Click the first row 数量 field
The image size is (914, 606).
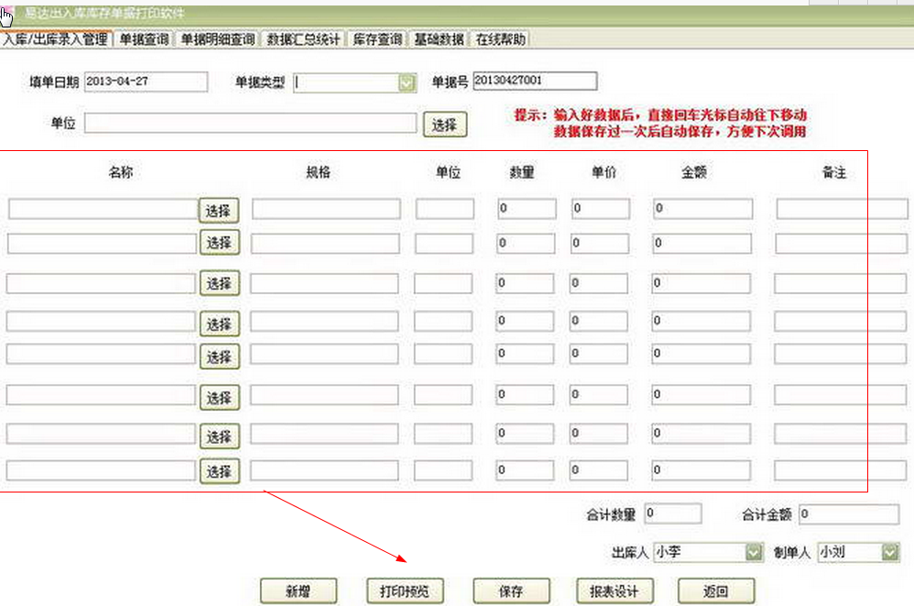pyautogui.click(x=527, y=210)
